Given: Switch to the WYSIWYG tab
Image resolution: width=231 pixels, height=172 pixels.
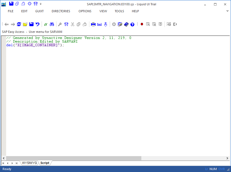Looking at the screenshot, I should coord(30,163).
